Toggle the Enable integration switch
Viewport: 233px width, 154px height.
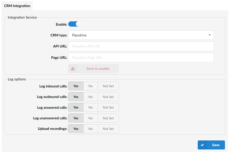(x=75, y=24)
